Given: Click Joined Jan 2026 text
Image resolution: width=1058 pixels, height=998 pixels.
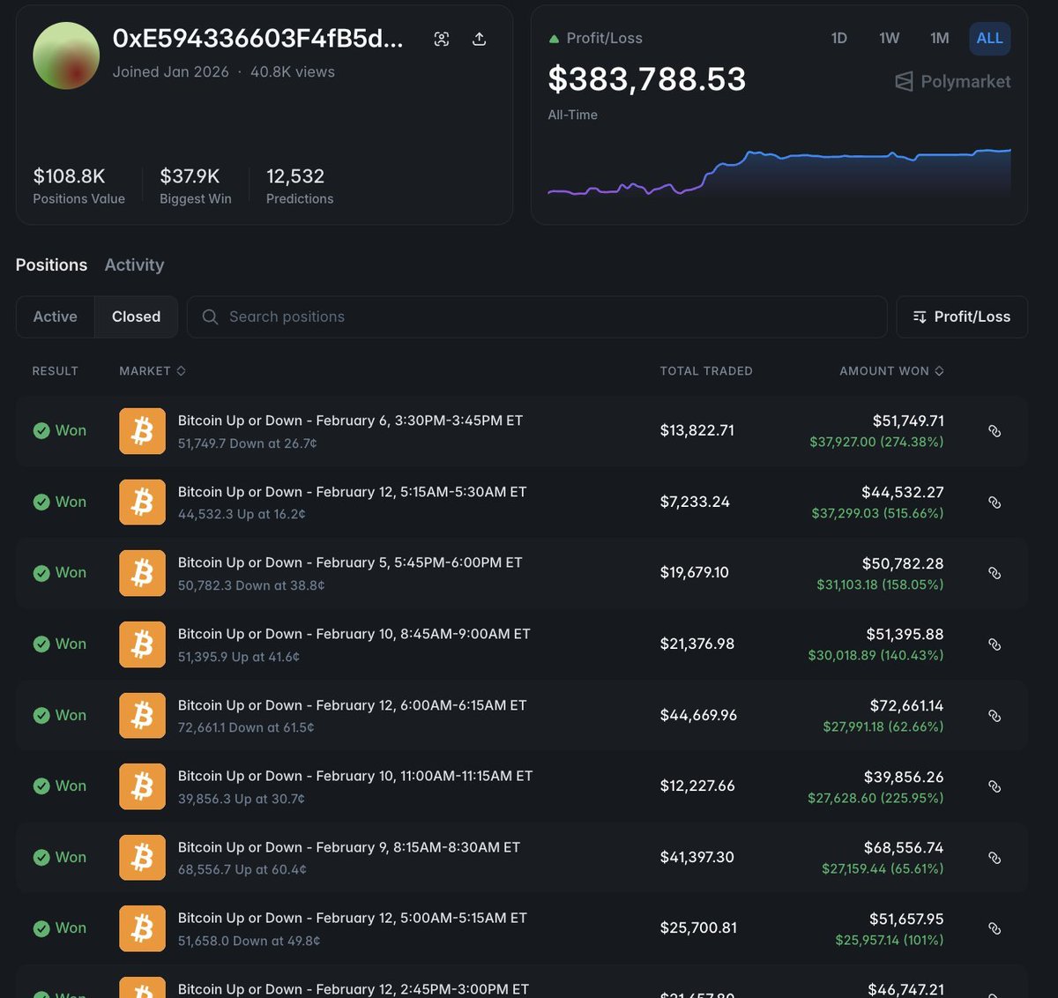Looking at the screenshot, I should pos(170,72).
